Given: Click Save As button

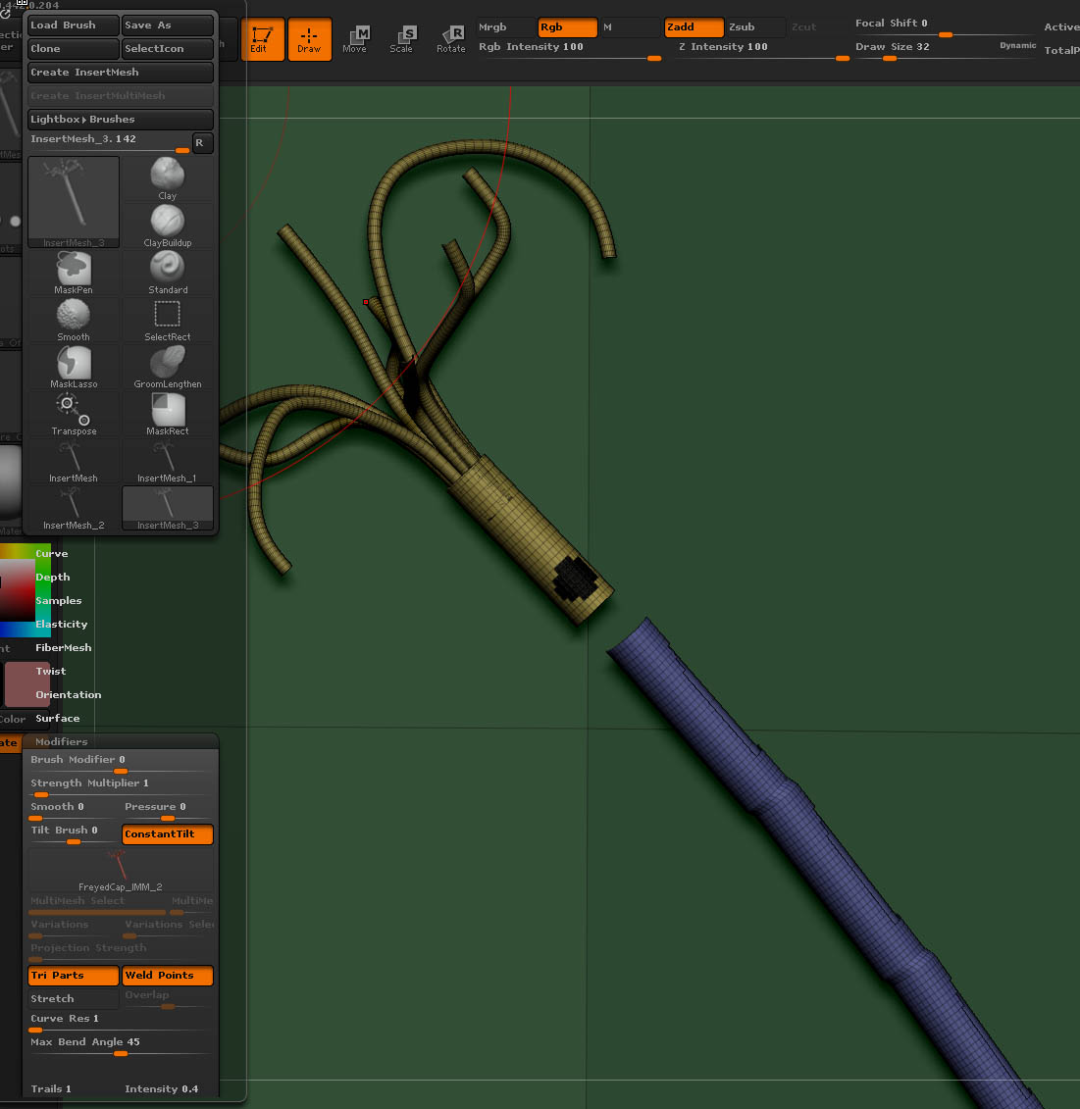Looking at the screenshot, I should pos(168,25).
